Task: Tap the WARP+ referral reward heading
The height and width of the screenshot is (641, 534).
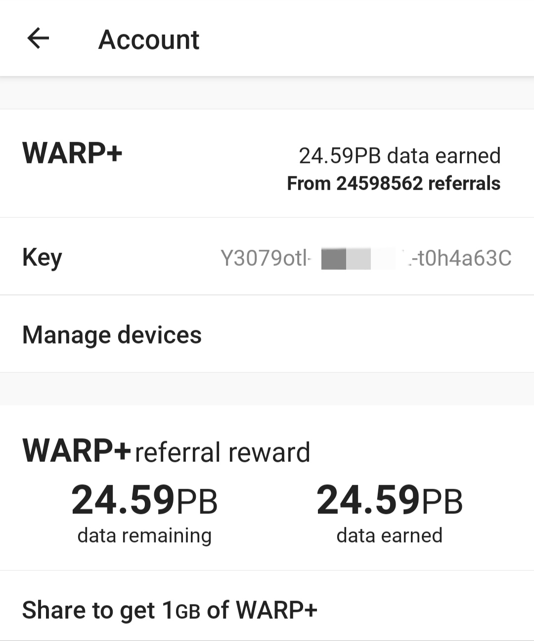Action: pos(166,451)
